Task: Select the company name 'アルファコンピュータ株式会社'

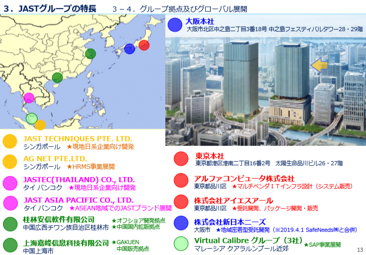Action: pos(244,179)
